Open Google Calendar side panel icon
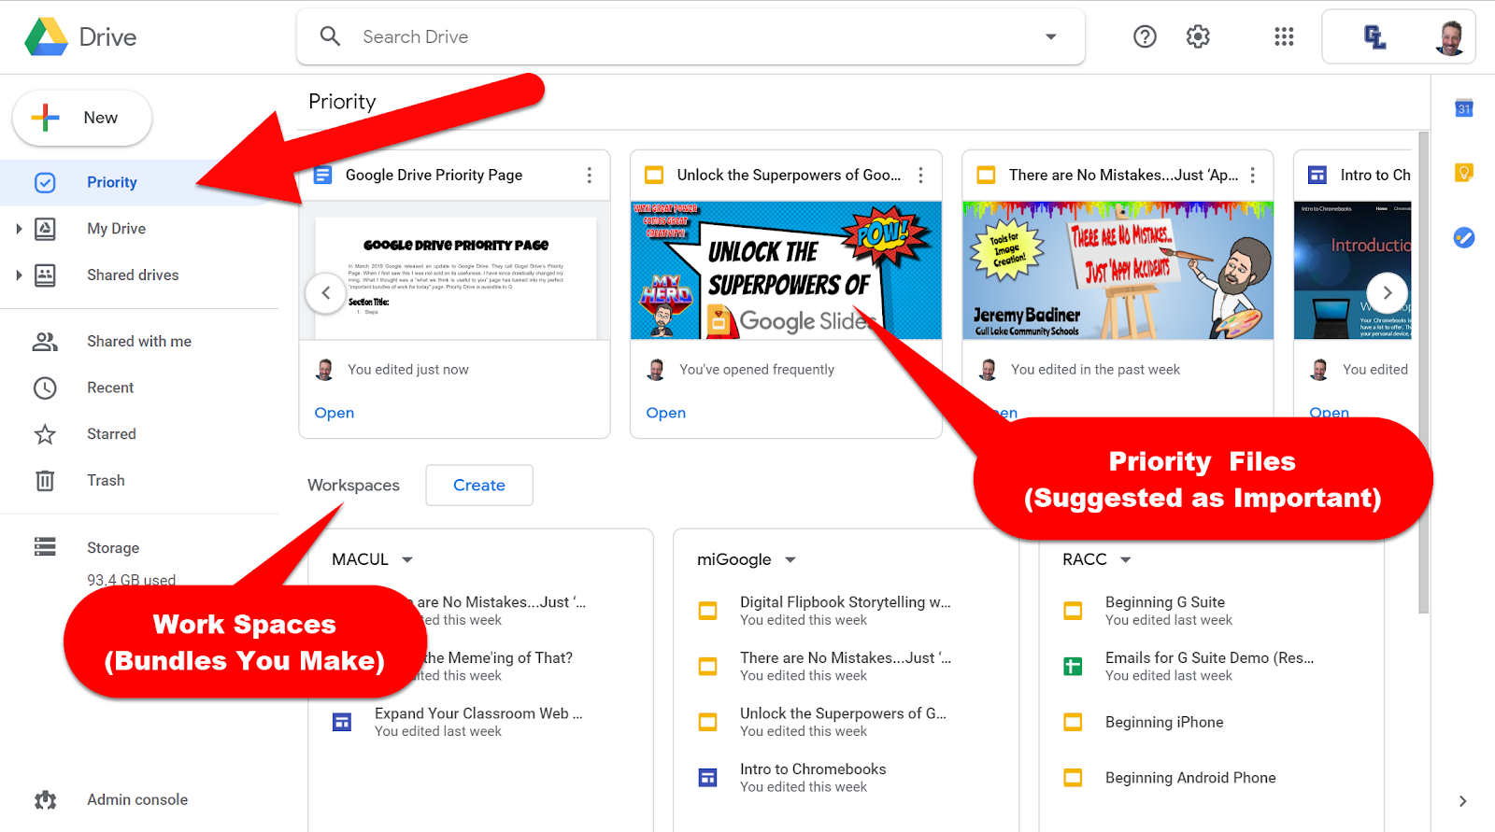 click(1464, 108)
